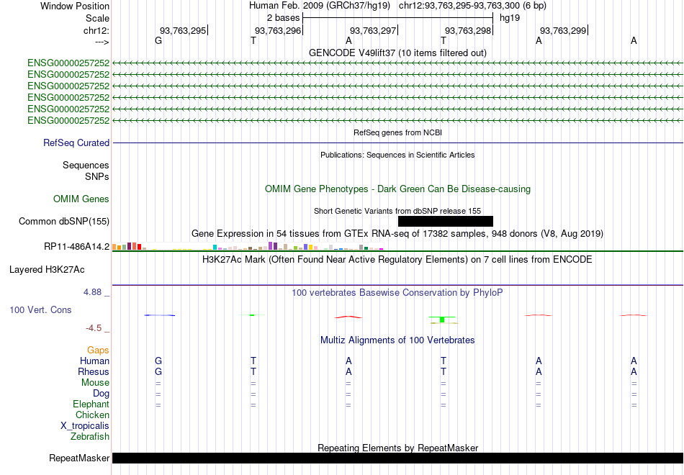
Task: Click the 93,763,296 coordinate
Action: (x=278, y=30)
